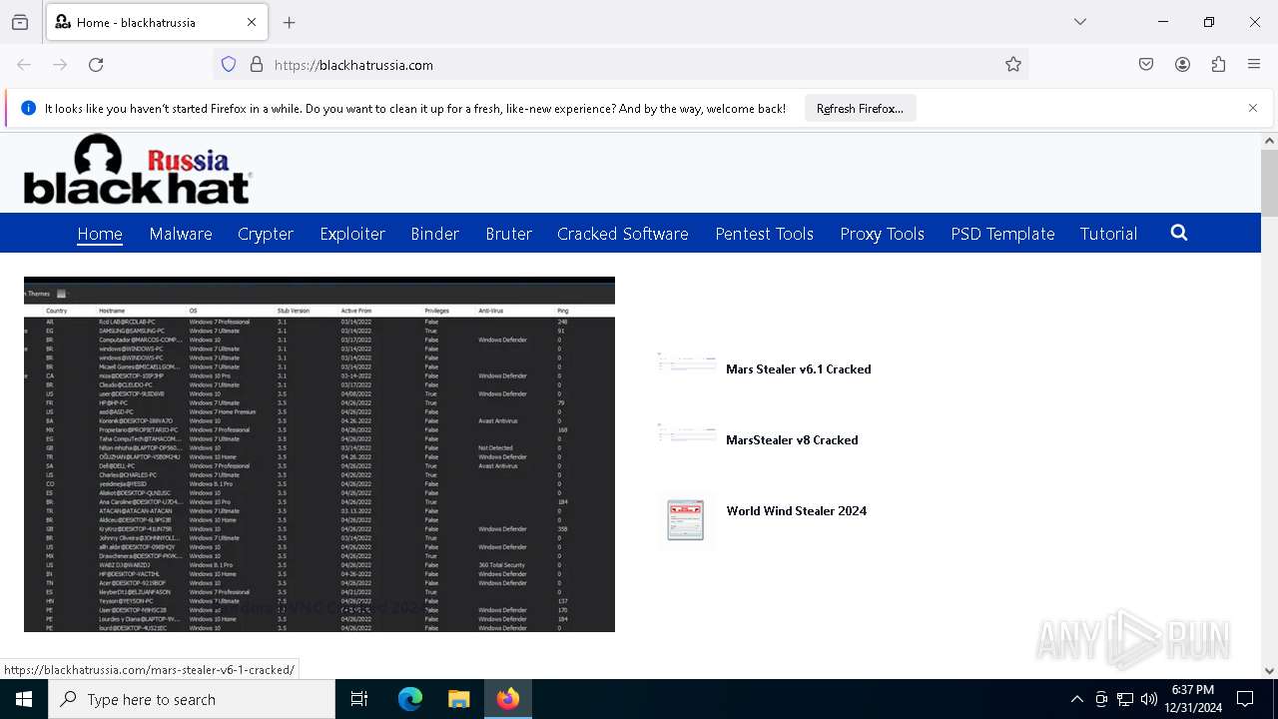The width and height of the screenshot is (1278, 719).
Task: Open the Firefox application menu
Action: (1254, 65)
